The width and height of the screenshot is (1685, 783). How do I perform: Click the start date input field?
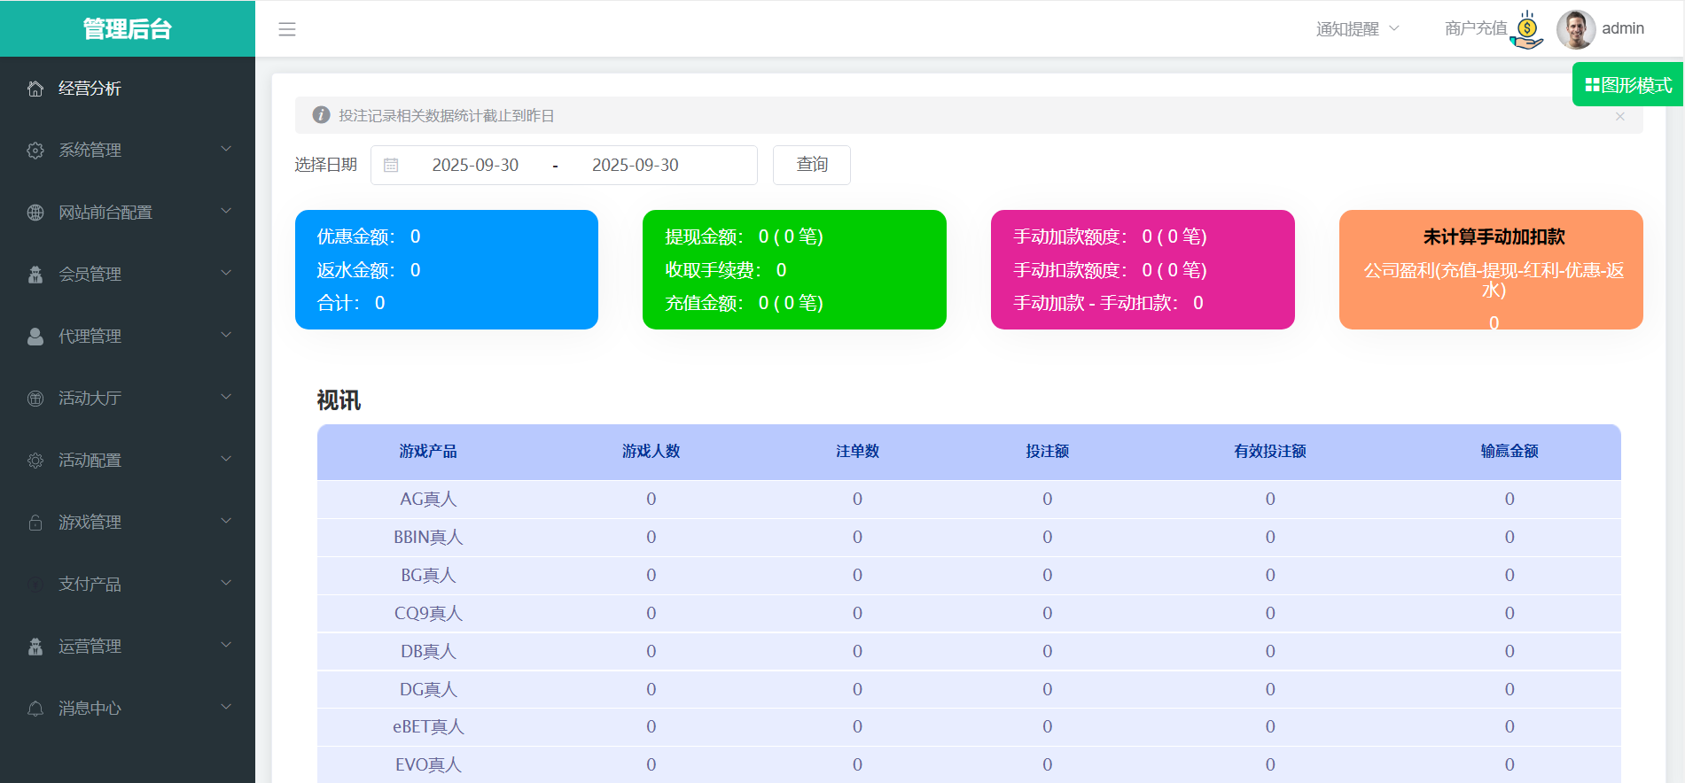(475, 166)
